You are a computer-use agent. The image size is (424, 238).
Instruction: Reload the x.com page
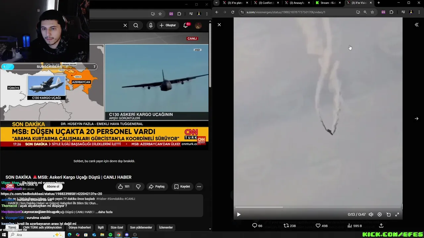coord(233,12)
